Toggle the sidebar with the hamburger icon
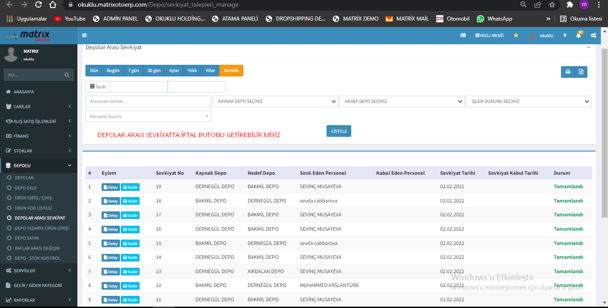 [x=85, y=35]
